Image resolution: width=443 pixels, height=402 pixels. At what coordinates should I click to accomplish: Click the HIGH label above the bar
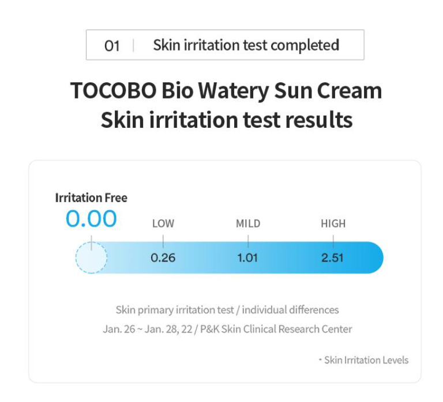point(333,223)
